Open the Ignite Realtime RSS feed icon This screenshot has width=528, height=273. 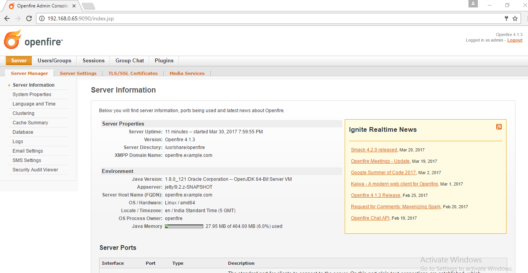(x=499, y=126)
